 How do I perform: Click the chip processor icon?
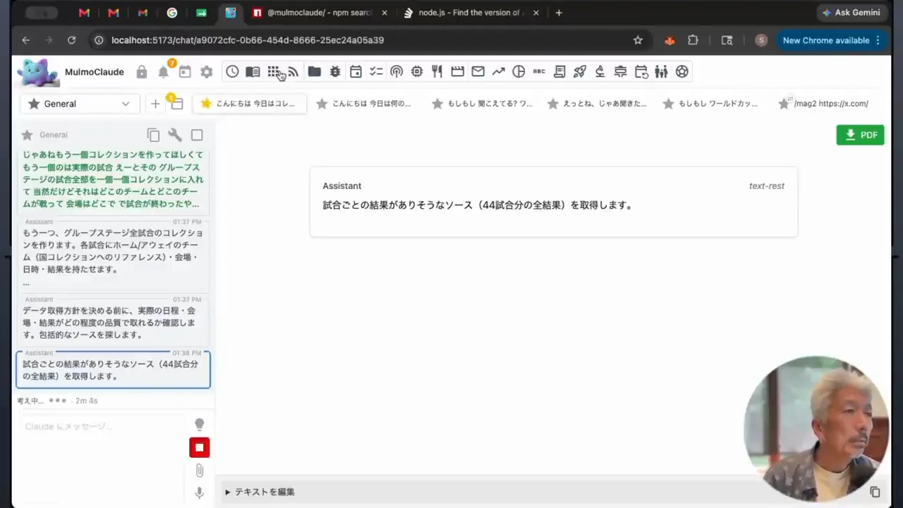pyautogui.click(x=417, y=71)
